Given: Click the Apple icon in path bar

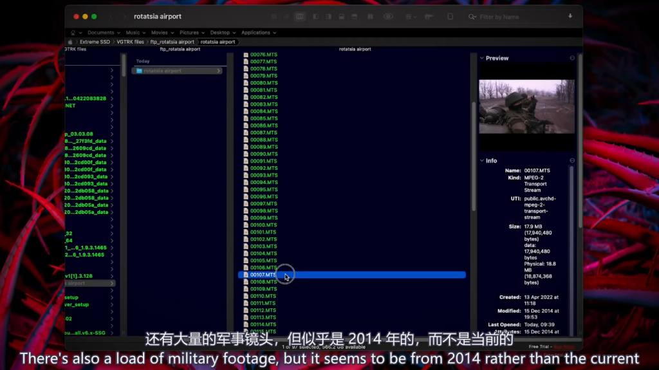Looking at the screenshot, I should (70, 42).
